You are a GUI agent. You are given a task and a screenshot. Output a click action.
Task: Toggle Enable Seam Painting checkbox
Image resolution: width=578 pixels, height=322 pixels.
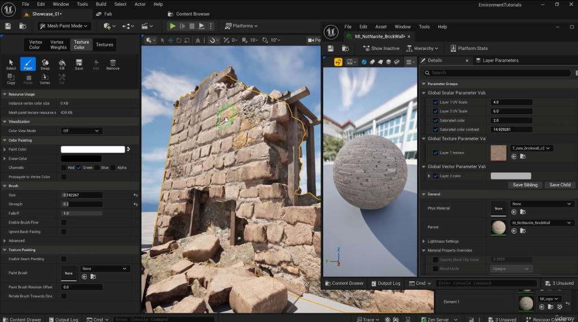[x=64, y=259]
